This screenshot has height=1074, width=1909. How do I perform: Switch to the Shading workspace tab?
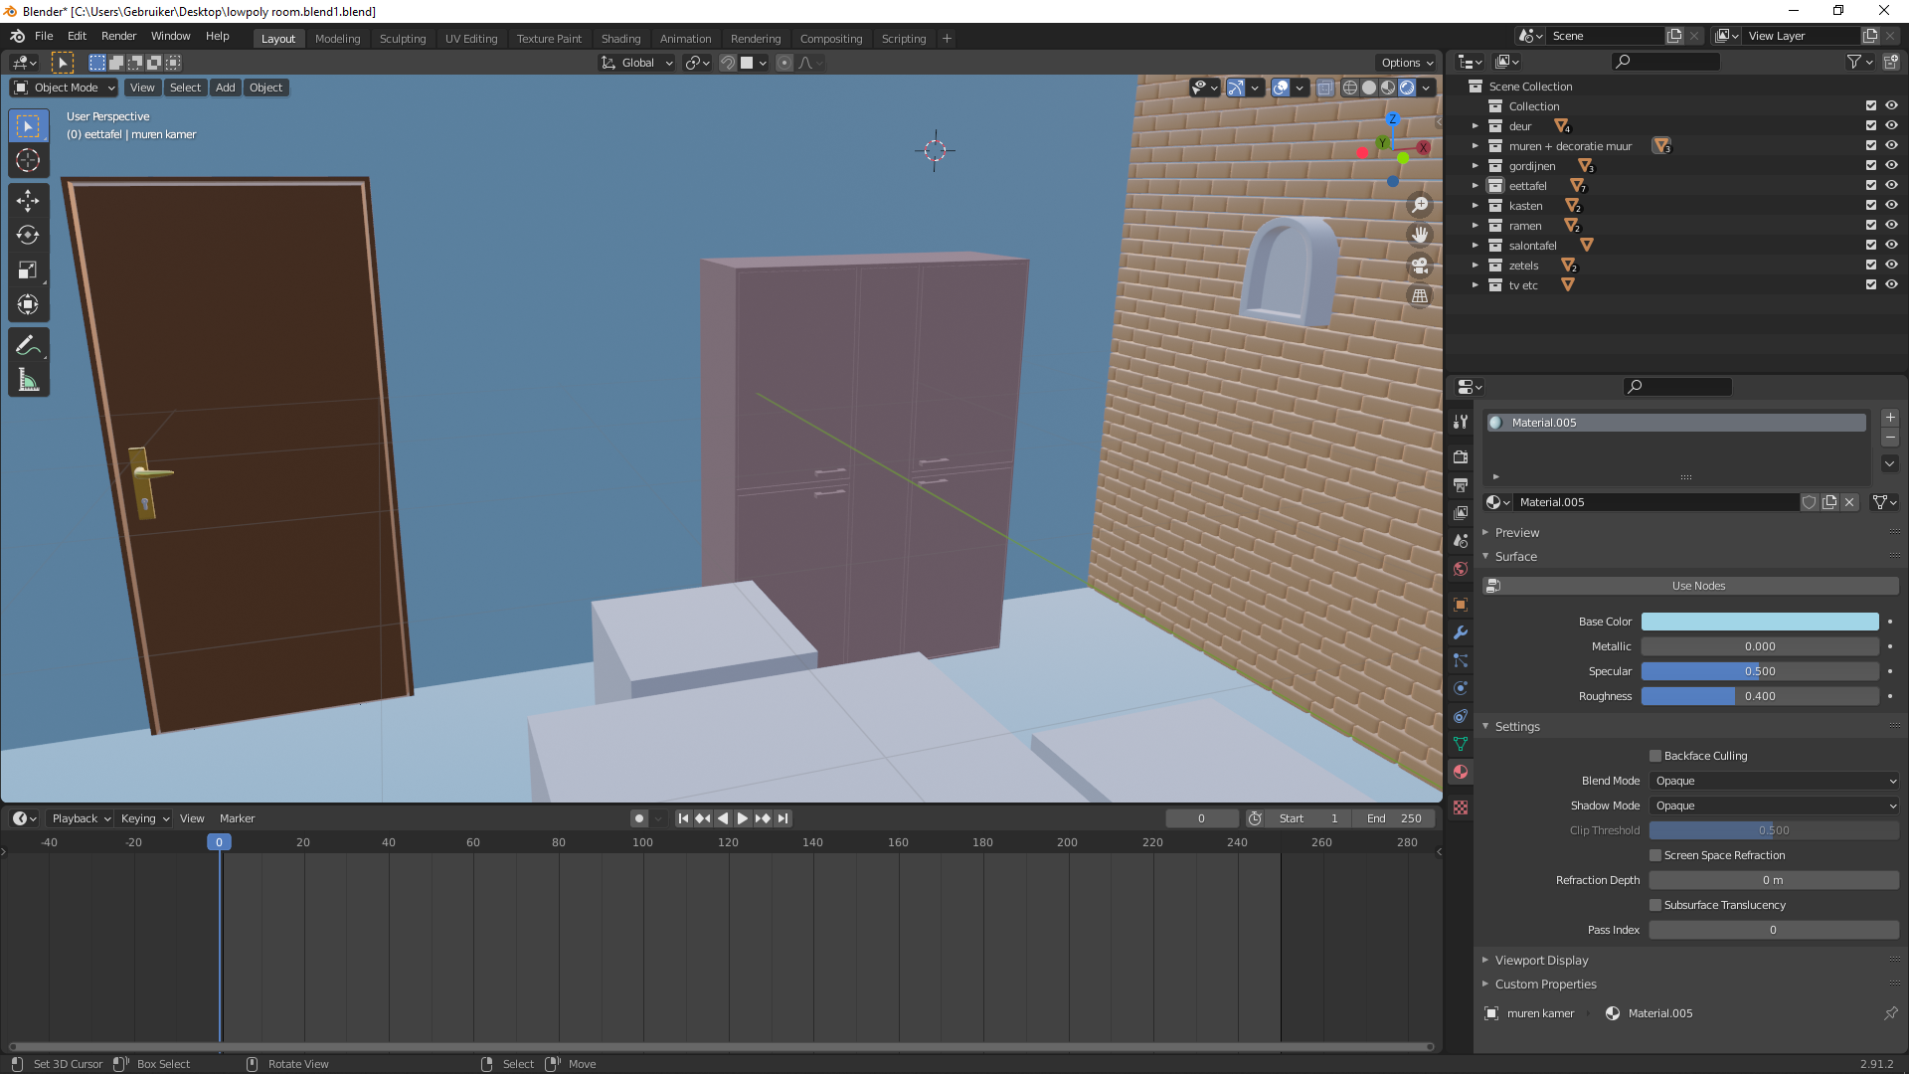click(620, 39)
